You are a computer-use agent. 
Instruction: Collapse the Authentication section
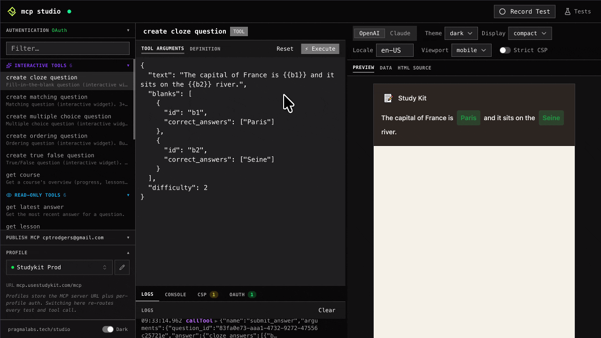coord(128,31)
